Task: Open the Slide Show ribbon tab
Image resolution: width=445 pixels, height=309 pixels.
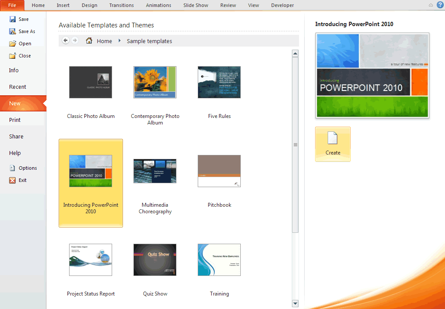Action: click(196, 5)
